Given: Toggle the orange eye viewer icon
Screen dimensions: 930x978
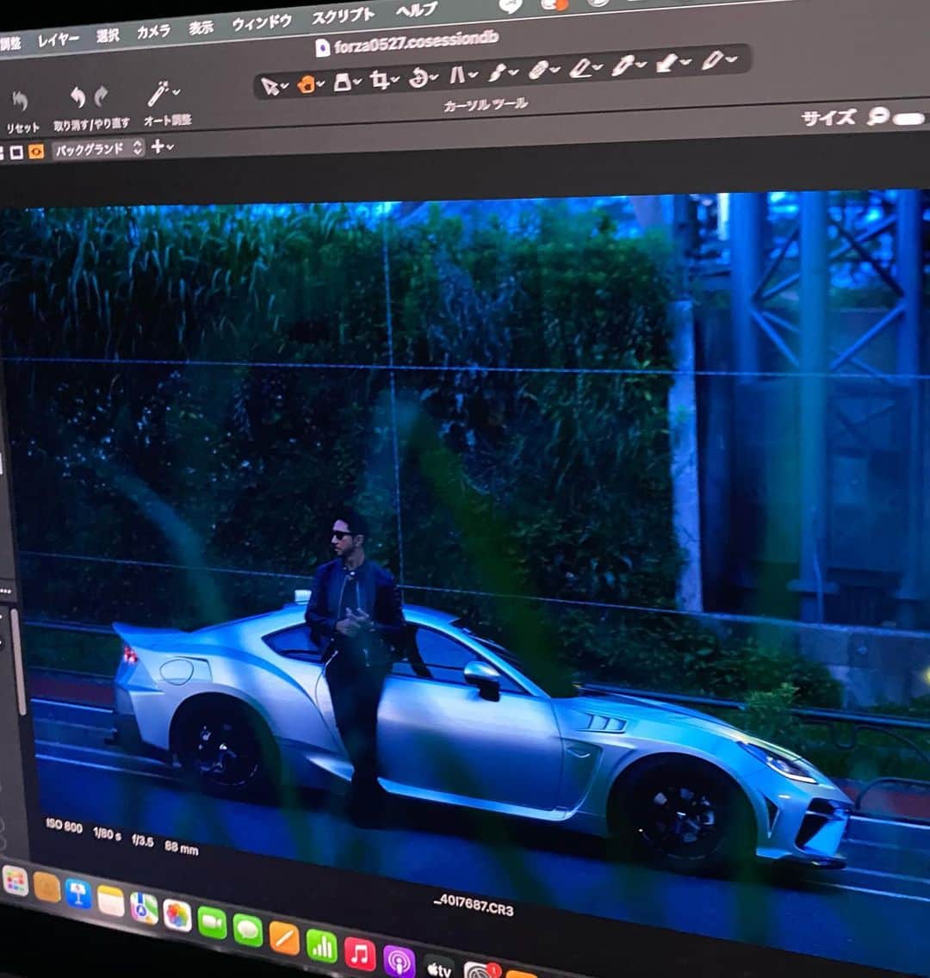Looking at the screenshot, I should [x=36, y=151].
